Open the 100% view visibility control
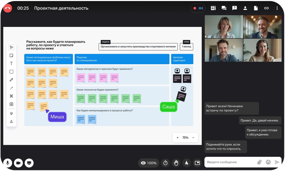Screen dimensions: 285x171 149,163
